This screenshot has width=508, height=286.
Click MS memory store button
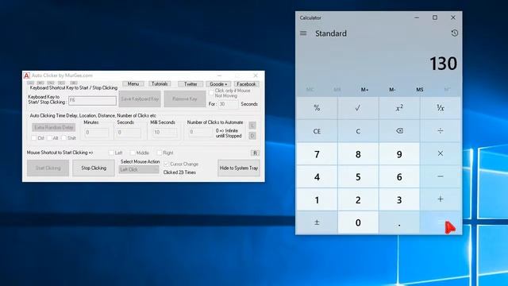(x=420, y=90)
